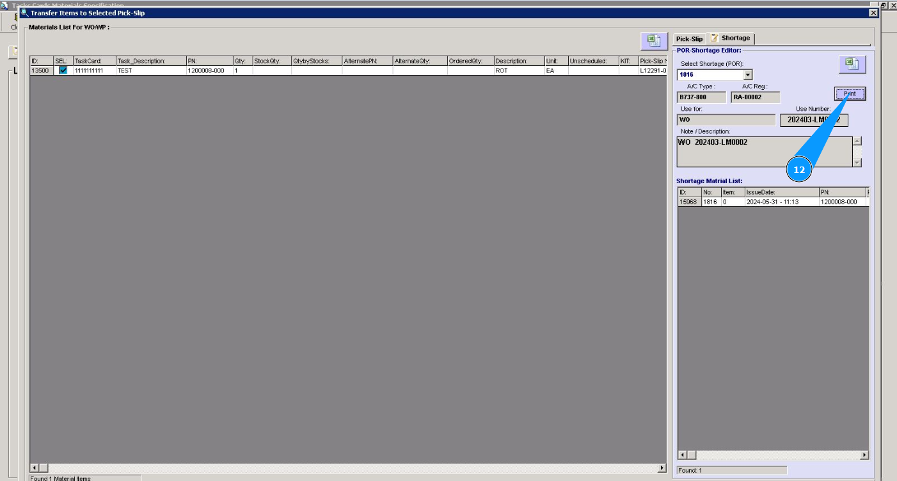Open the Select Shortage (POR) dropdown
897x481 pixels.
[x=748, y=75]
